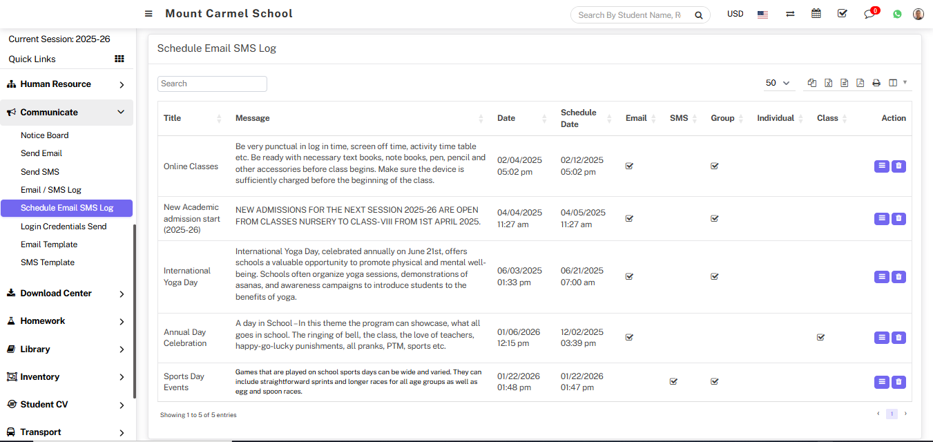Expand the Human Resource sidebar menu
Image resolution: width=933 pixels, height=442 pixels.
[x=66, y=84]
